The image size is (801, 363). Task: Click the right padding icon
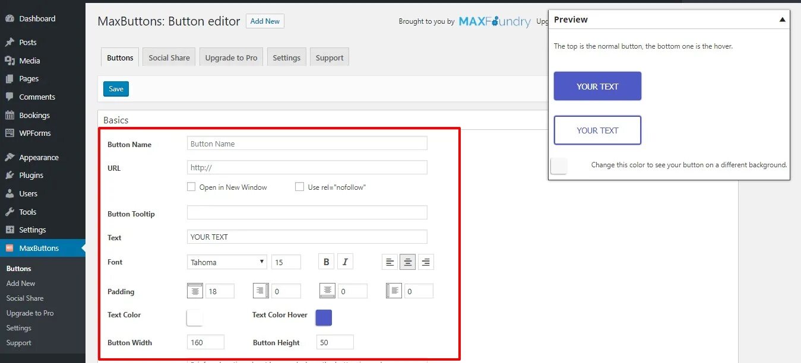pos(261,291)
